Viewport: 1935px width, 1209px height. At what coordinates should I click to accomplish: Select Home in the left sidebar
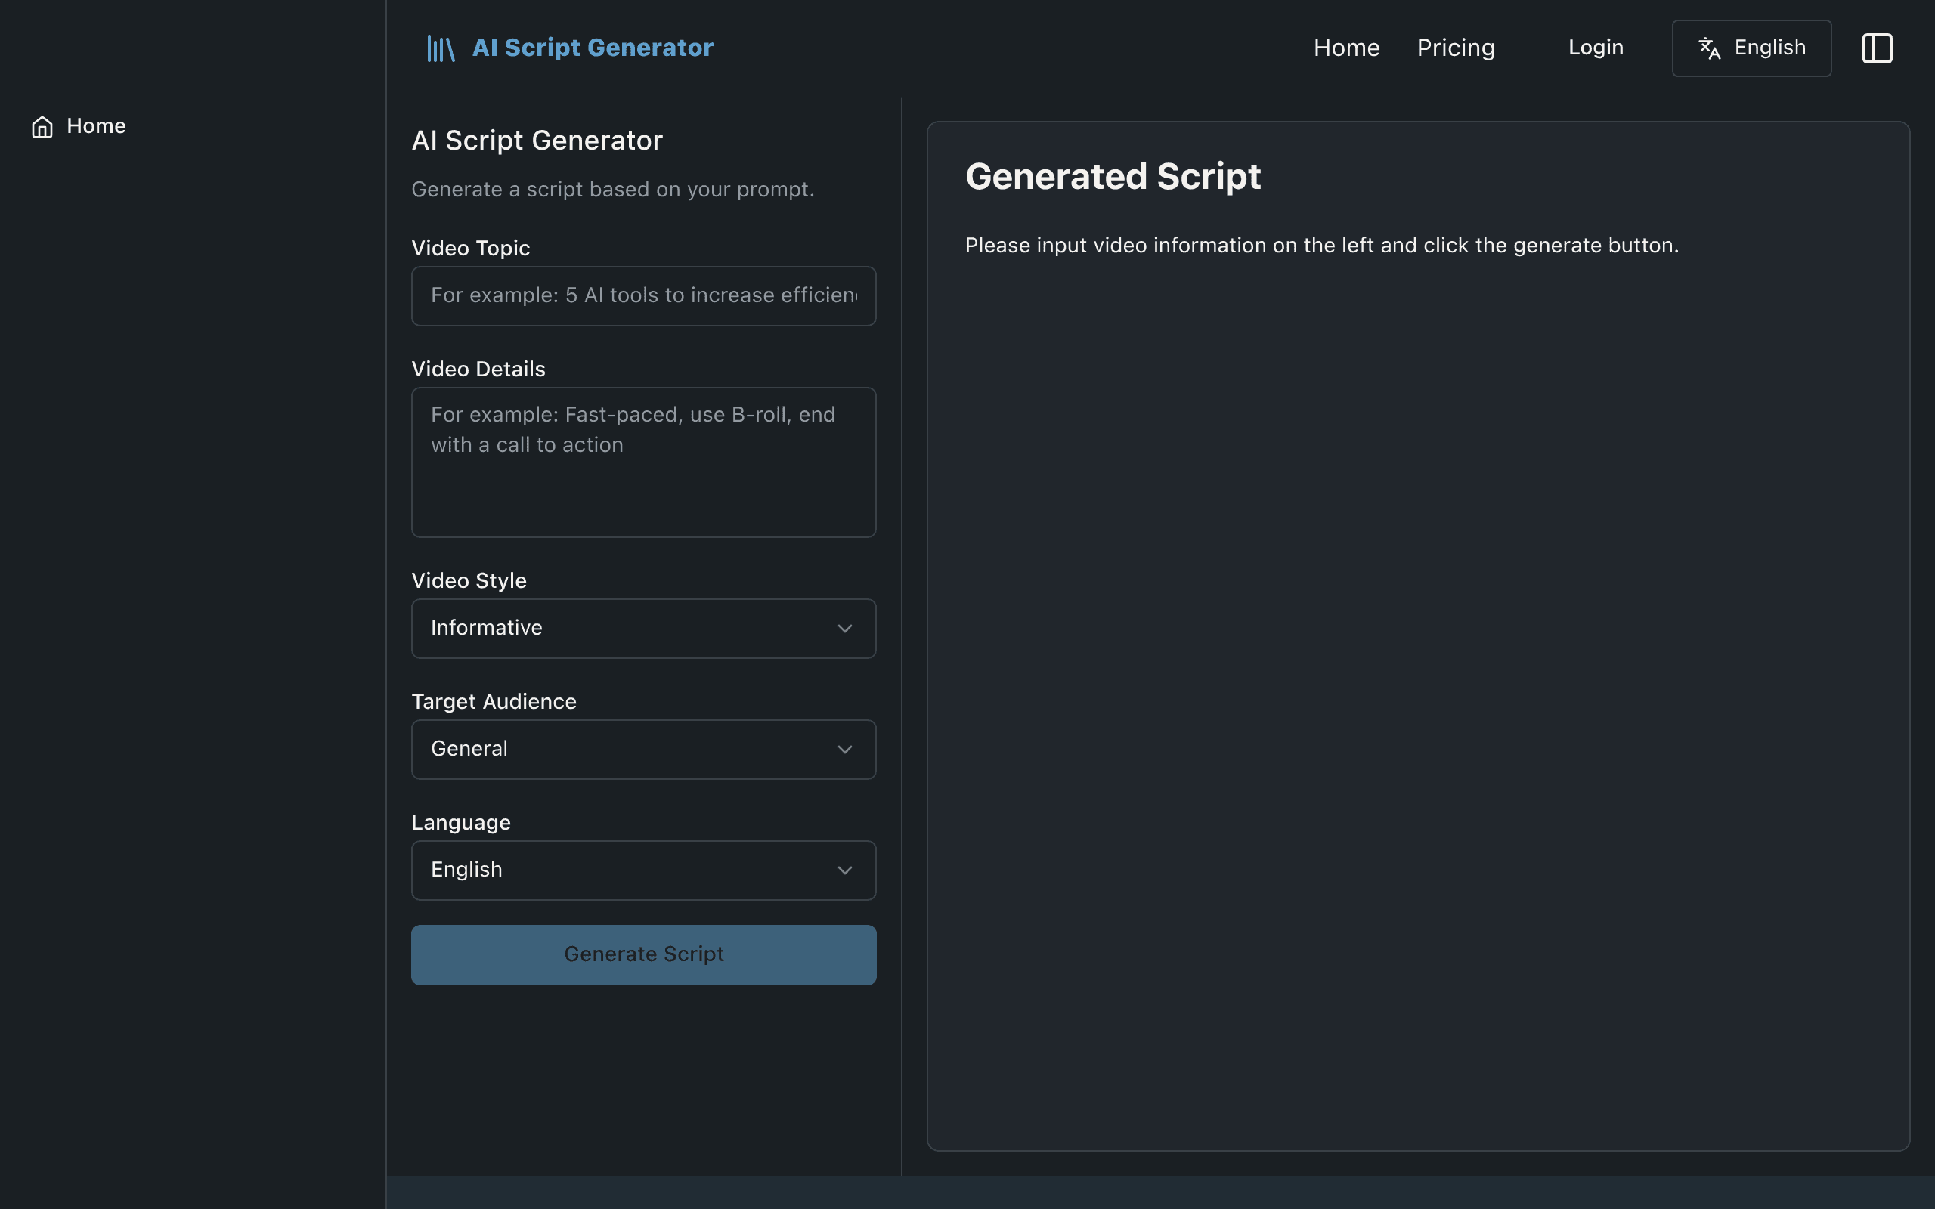(x=79, y=126)
